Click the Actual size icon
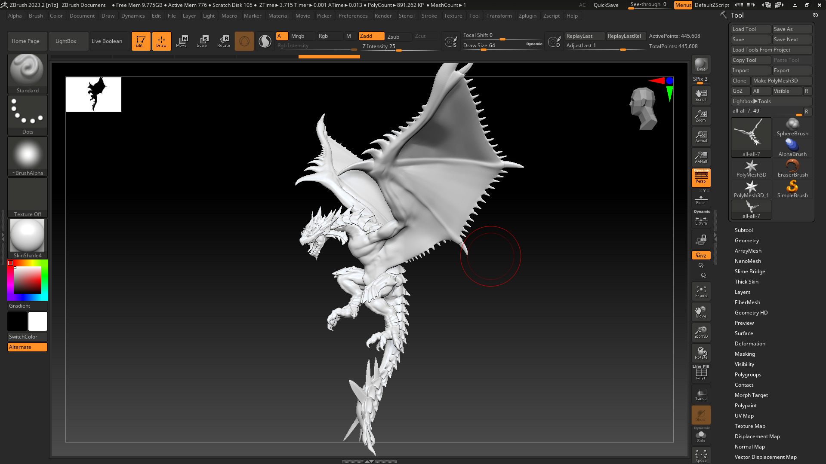This screenshot has height=464, width=826. pos(701,137)
